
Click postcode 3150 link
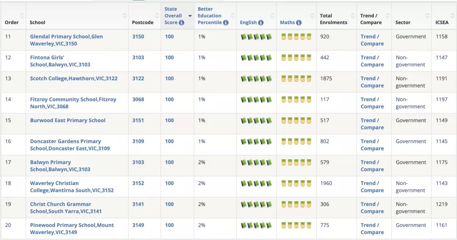tap(138, 37)
